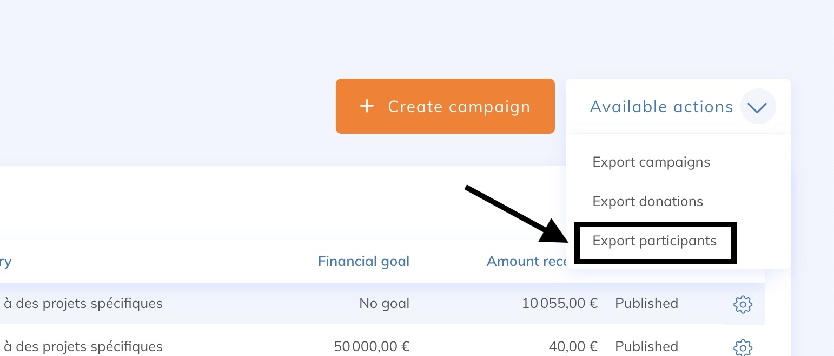Viewport: 834px width, 356px height.
Task: Open first row's "projets spécifiques" campaign text
Action: tap(83, 304)
